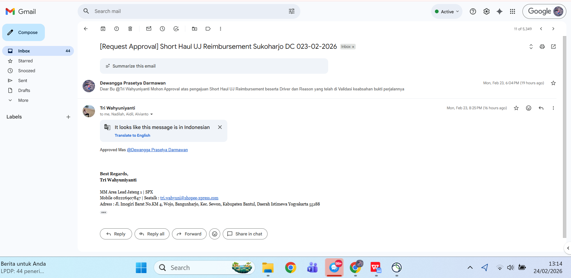Show recipient details dropdown
Image resolution: width=571 pixels, height=278 pixels.
[x=152, y=114]
